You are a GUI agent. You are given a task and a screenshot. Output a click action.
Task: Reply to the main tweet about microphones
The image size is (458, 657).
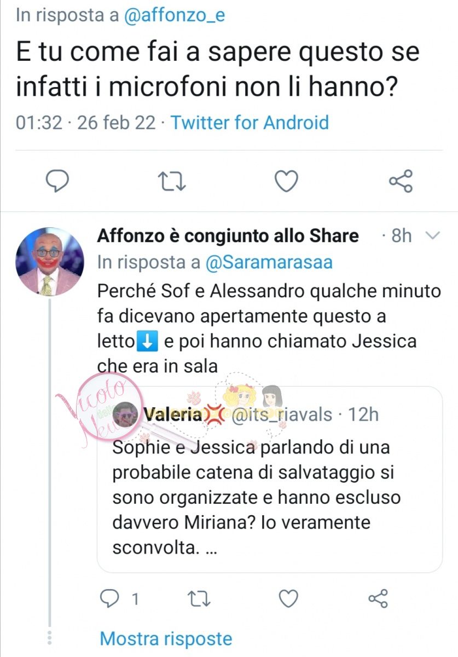pos(56,181)
